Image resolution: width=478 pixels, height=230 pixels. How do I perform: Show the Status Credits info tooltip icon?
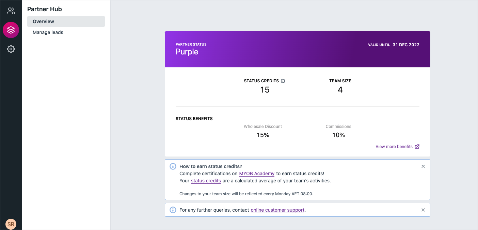click(283, 81)
